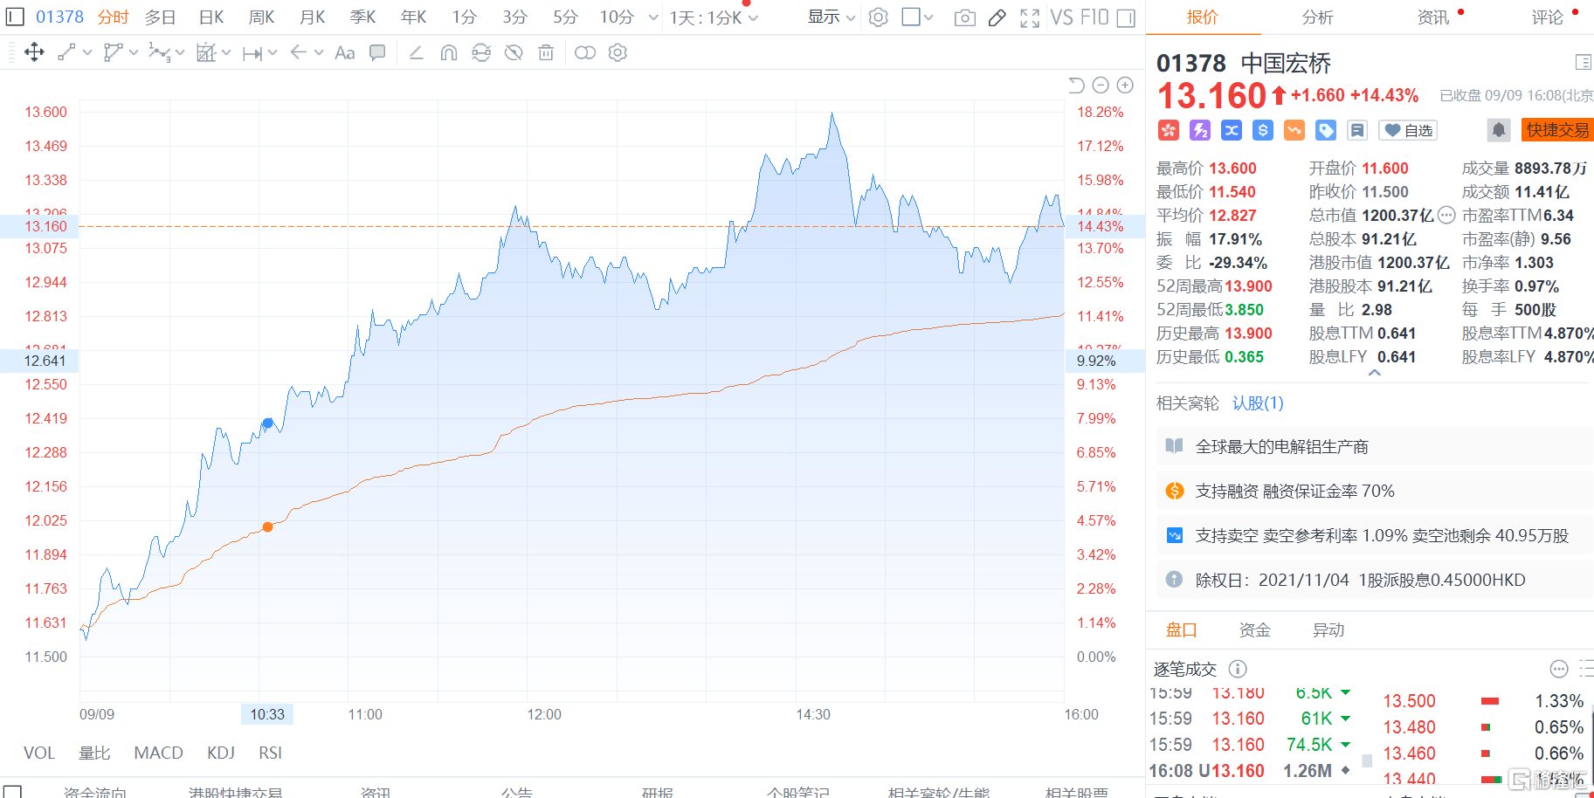The width and height of the screenshot is (1594, 798).
Task: Click the short-selling orange trend icon
Action: (x=1294, y=130)
